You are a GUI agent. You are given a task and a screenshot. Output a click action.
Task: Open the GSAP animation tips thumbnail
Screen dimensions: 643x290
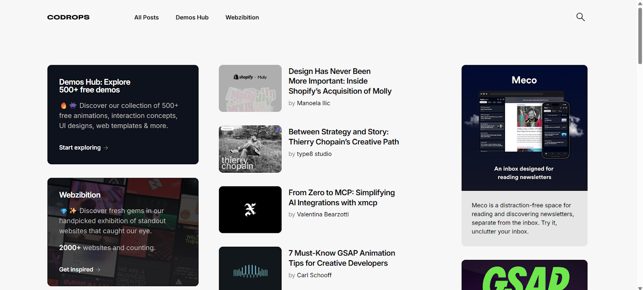click(x=250, y=268)
